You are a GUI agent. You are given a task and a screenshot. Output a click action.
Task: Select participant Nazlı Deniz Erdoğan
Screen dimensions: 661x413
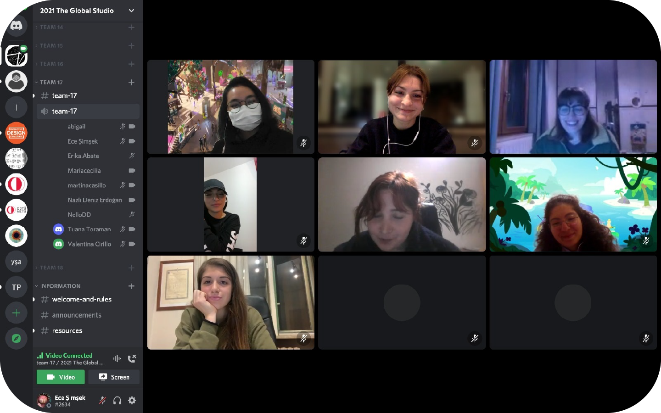(95, 200)
